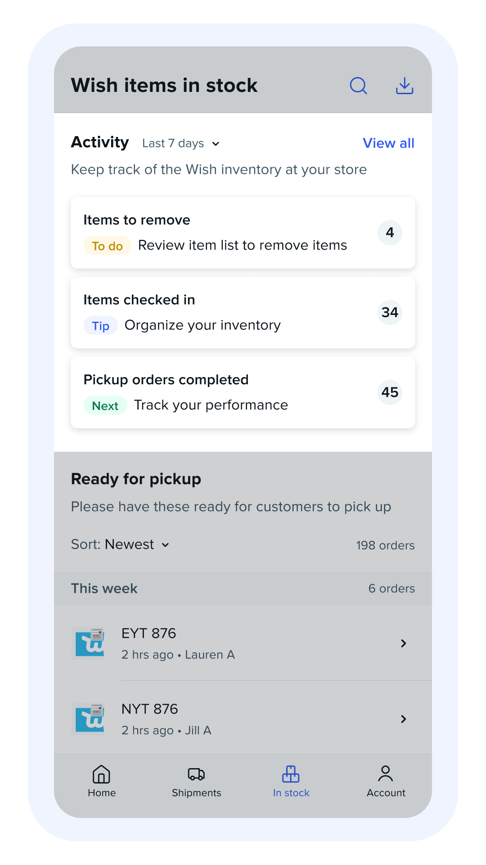486x865 pixels.
Task: Expand the Last 7 days dropdown
Action: [181, 144]
